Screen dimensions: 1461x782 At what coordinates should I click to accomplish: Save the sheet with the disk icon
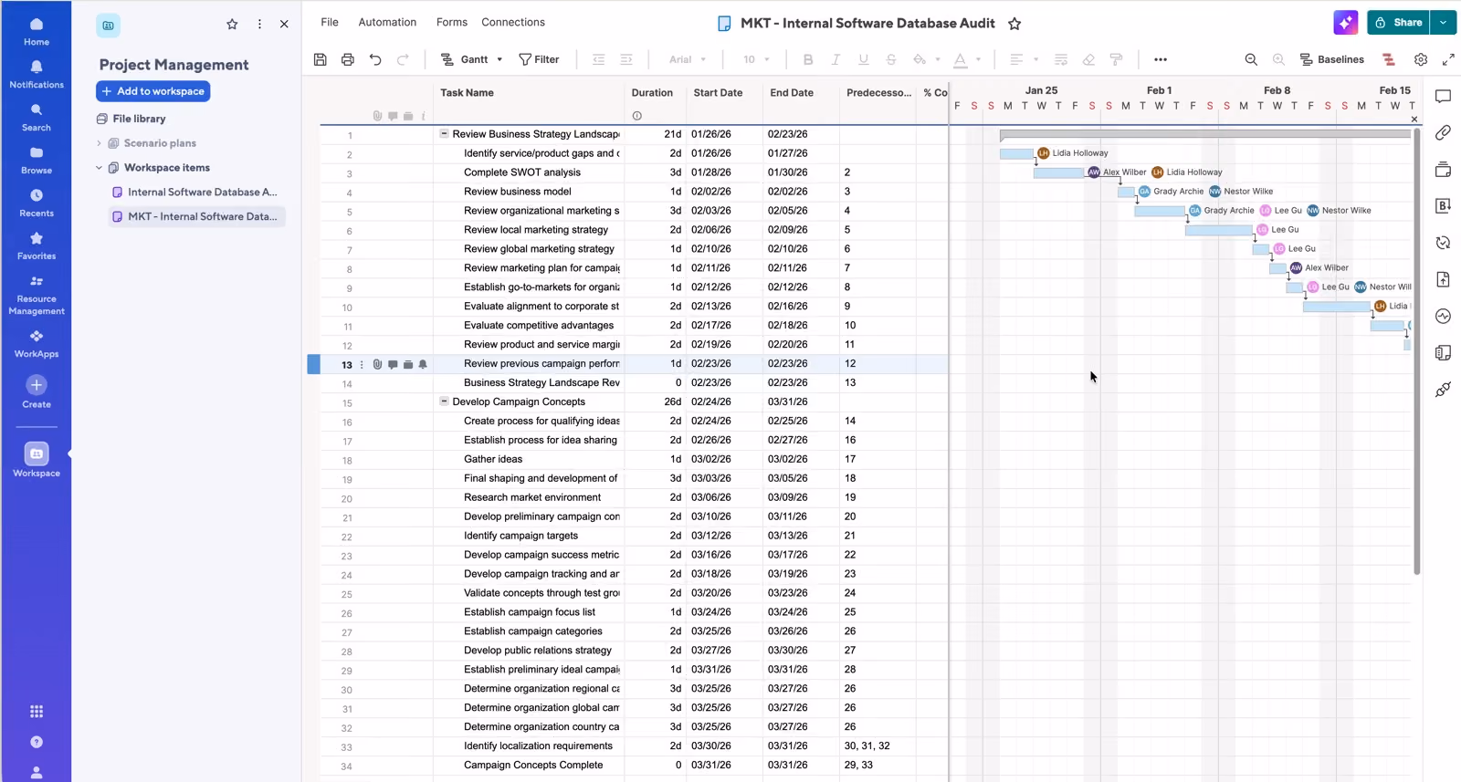pos(320,59)
